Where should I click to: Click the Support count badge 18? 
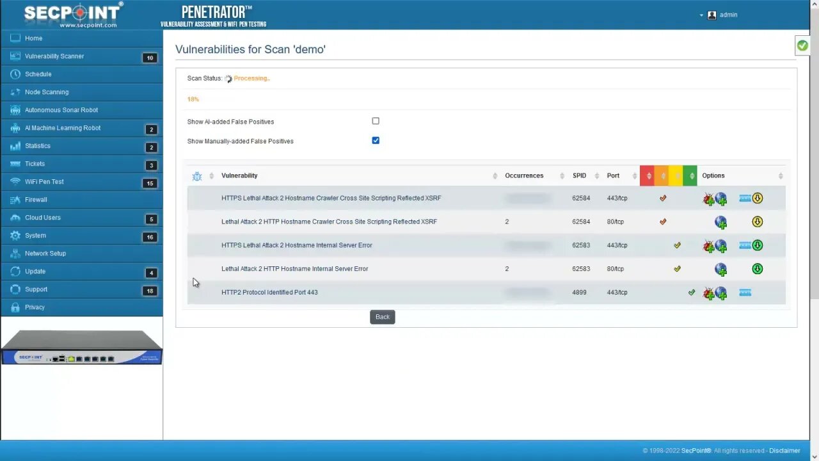(x=150, y=291)
